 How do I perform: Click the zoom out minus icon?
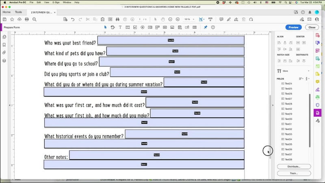[x=170, y=19]
